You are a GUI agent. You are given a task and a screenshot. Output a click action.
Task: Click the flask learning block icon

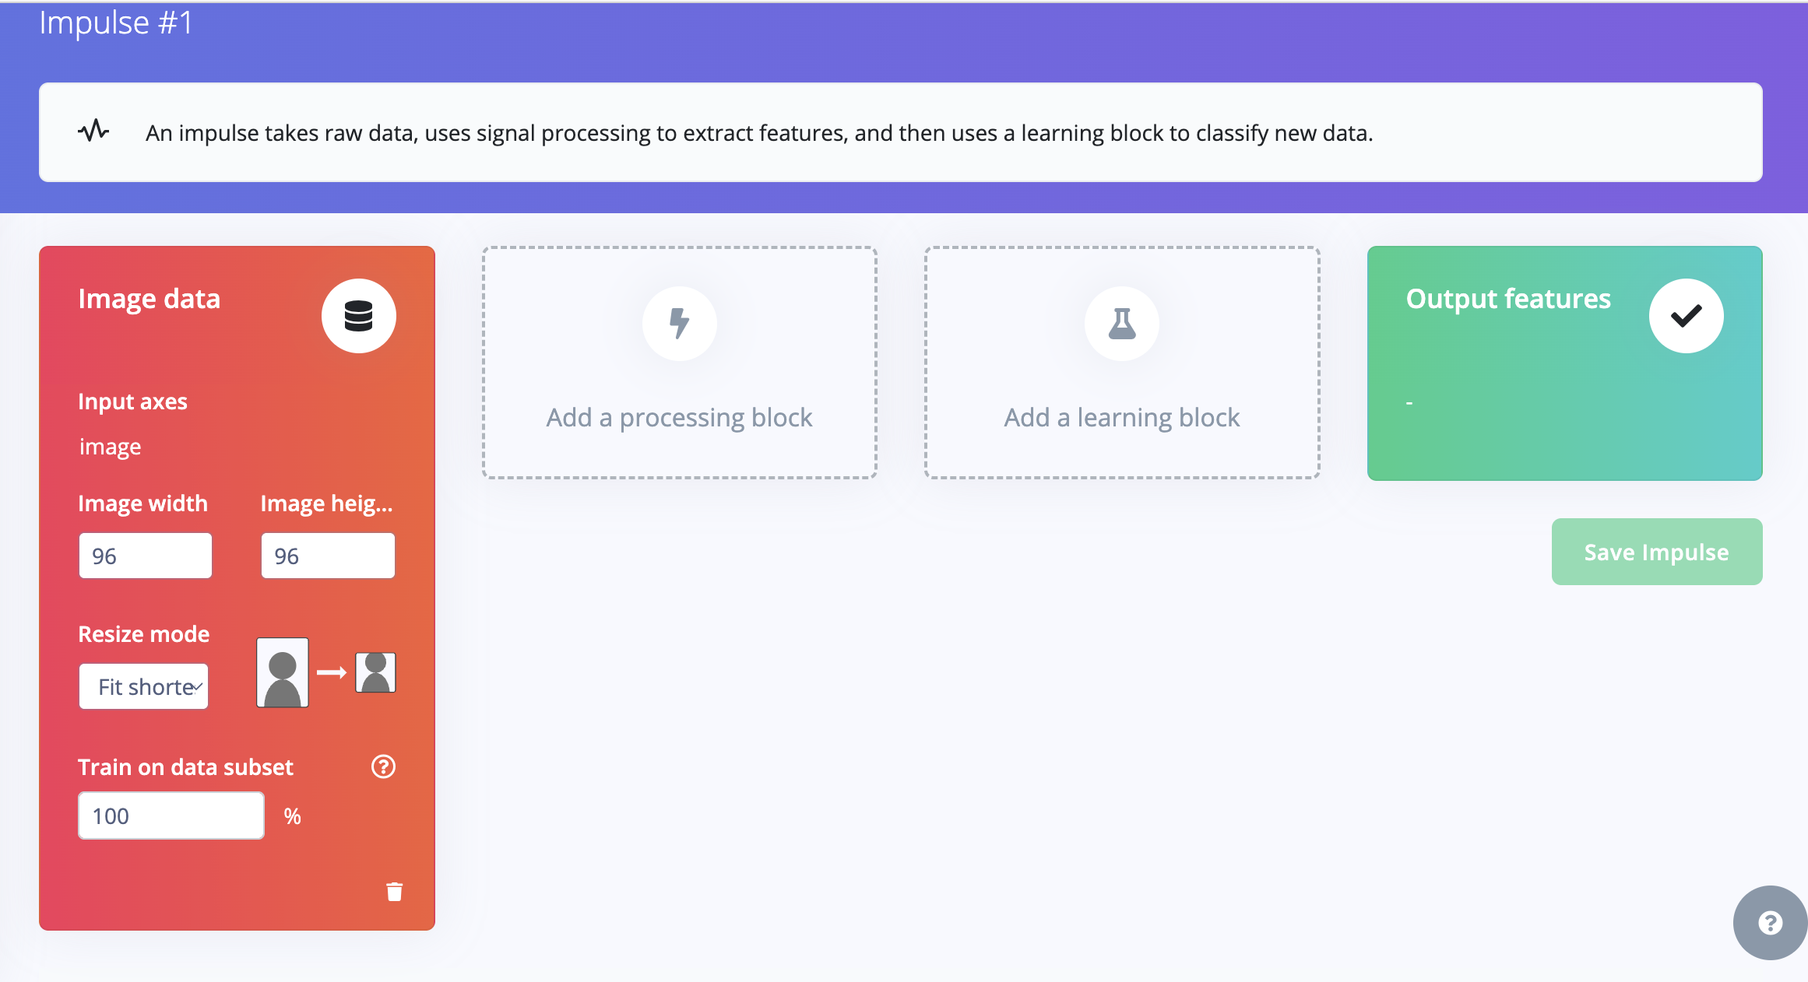(1121, 323)
